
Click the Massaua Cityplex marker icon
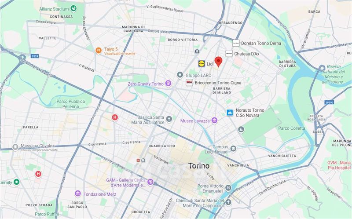click(15, 147)
